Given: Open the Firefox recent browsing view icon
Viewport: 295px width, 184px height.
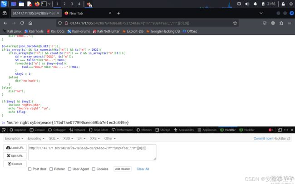Looking at the screenshot, I should point(5,13).
